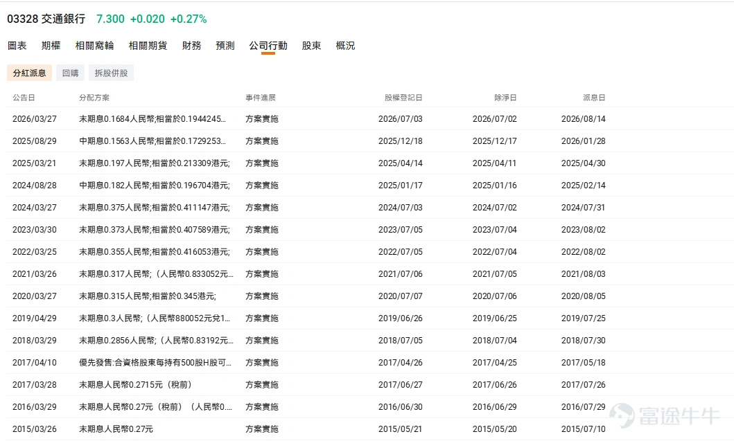Click the 2020/07/06 ex-dividend date cell
This screenshot has height=441, width=734.
[495, 296]
